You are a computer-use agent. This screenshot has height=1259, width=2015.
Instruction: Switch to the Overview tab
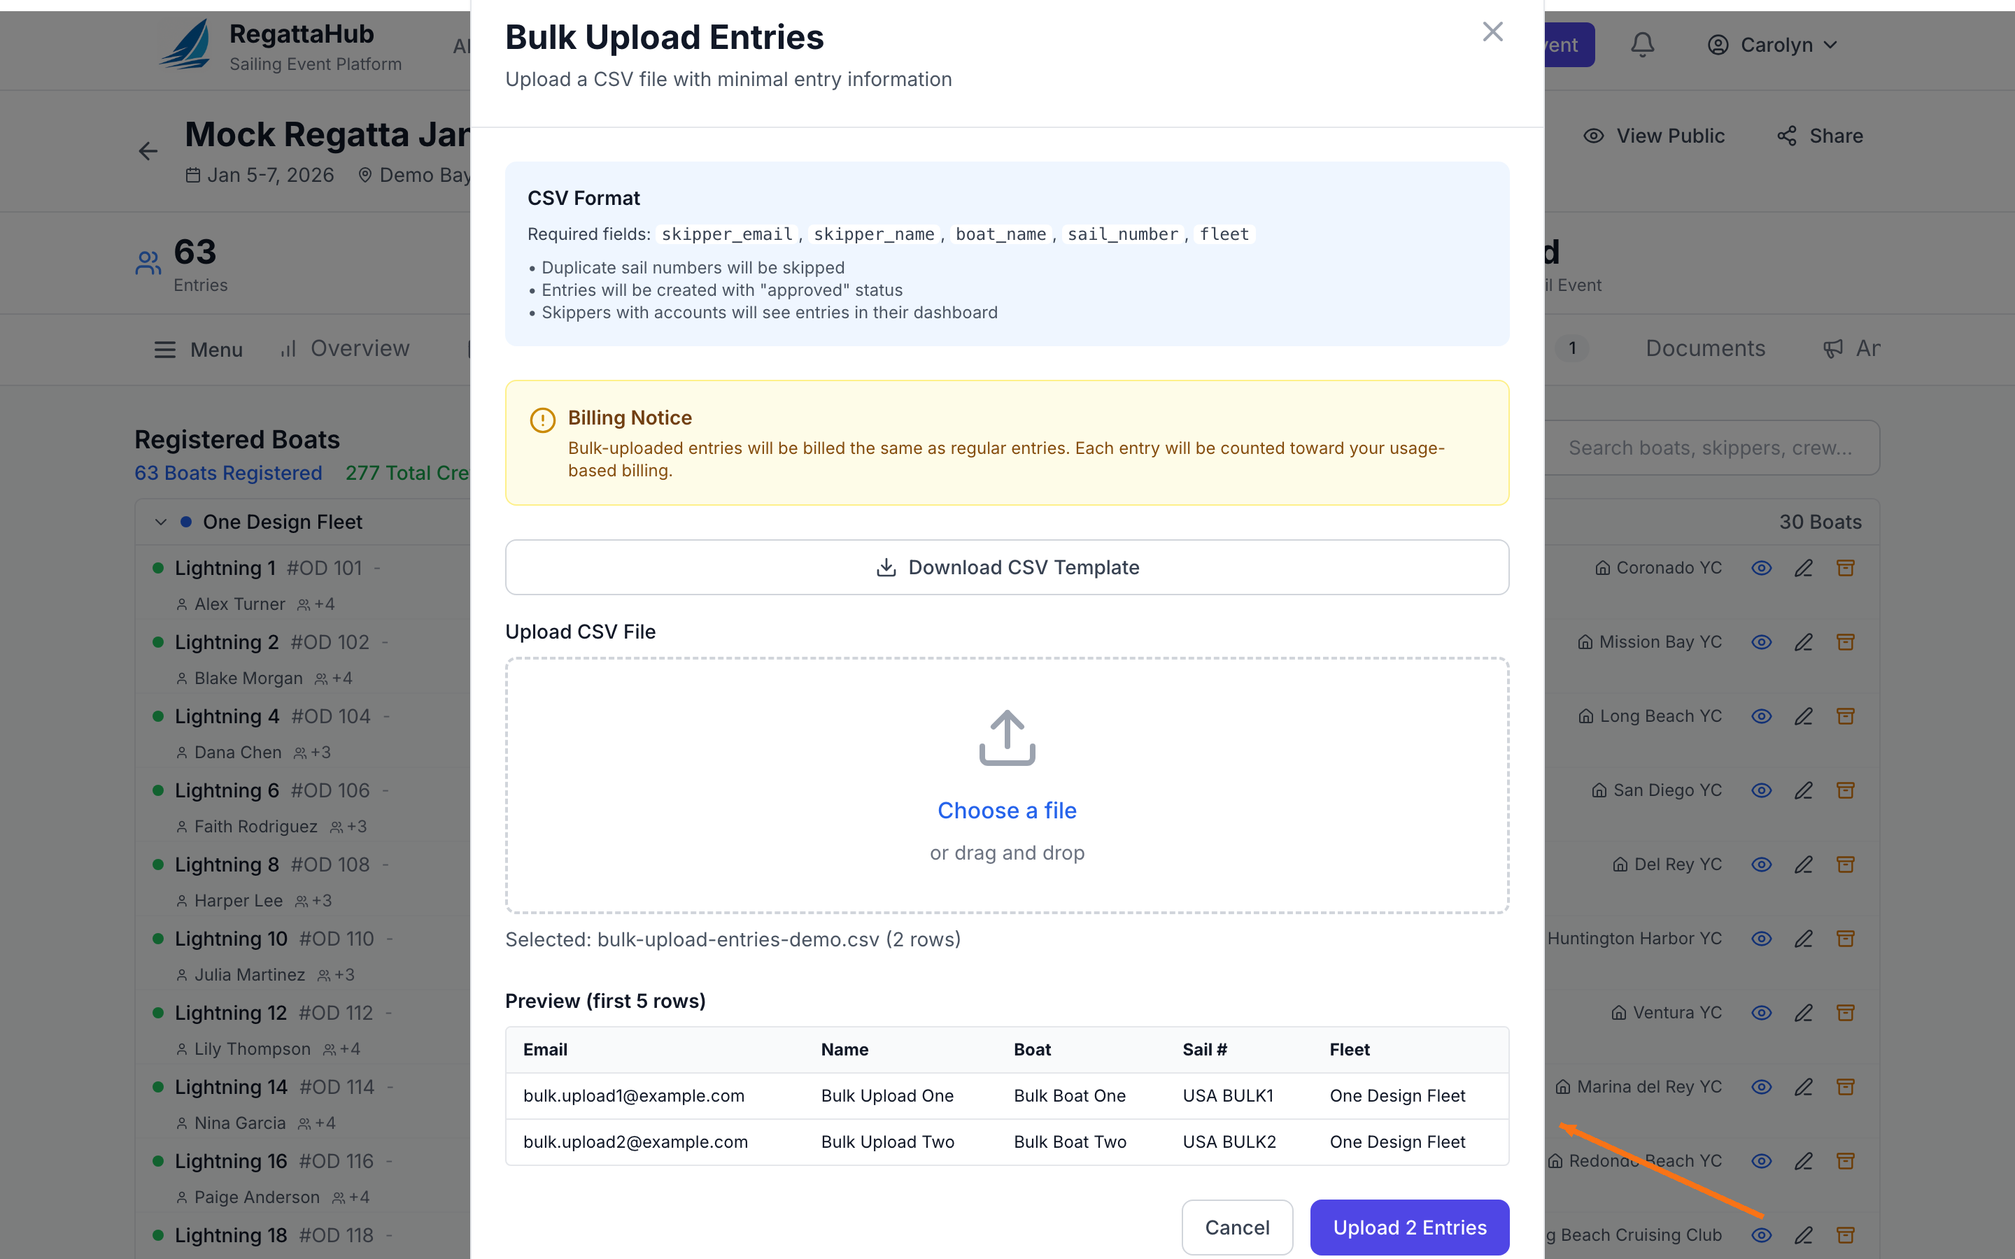click(x=346, y=349)
